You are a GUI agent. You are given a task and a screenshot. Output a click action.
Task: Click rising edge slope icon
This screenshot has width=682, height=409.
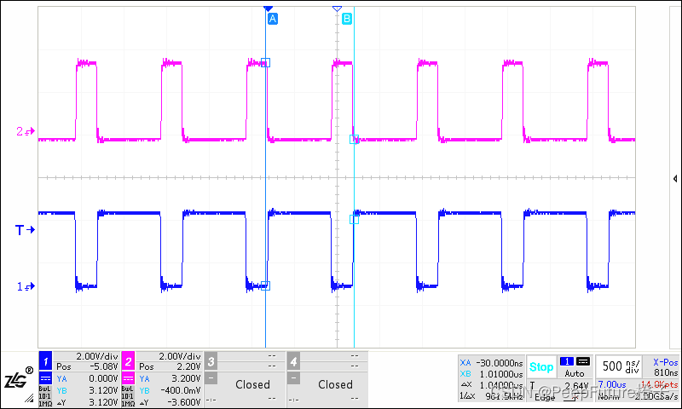tap(576, 397)
